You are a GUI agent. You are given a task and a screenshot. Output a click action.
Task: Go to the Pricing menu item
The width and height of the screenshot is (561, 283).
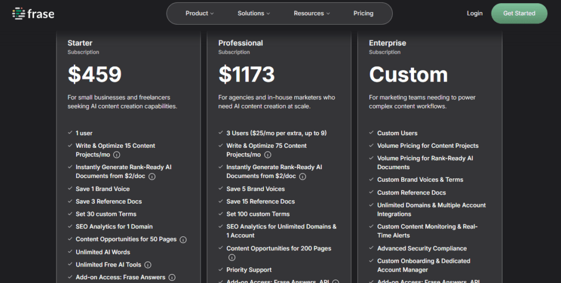(x=363, y=14)
